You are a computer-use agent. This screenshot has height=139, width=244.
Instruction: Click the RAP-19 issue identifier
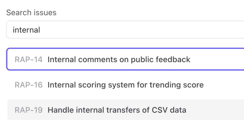point(29,110)
